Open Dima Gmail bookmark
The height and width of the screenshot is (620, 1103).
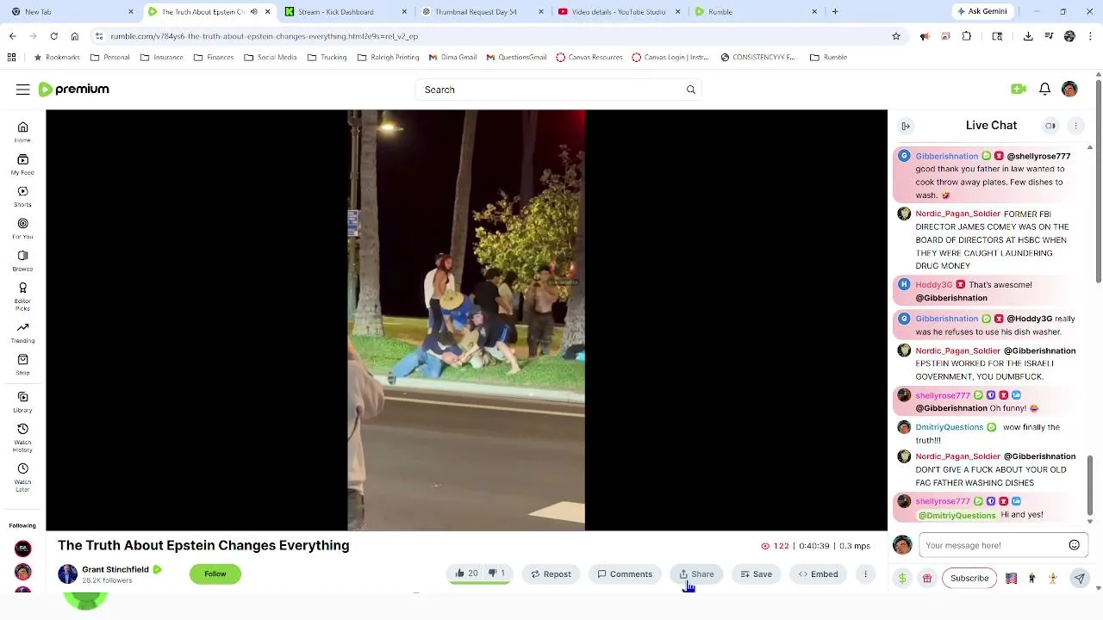(x=452, y=58)
